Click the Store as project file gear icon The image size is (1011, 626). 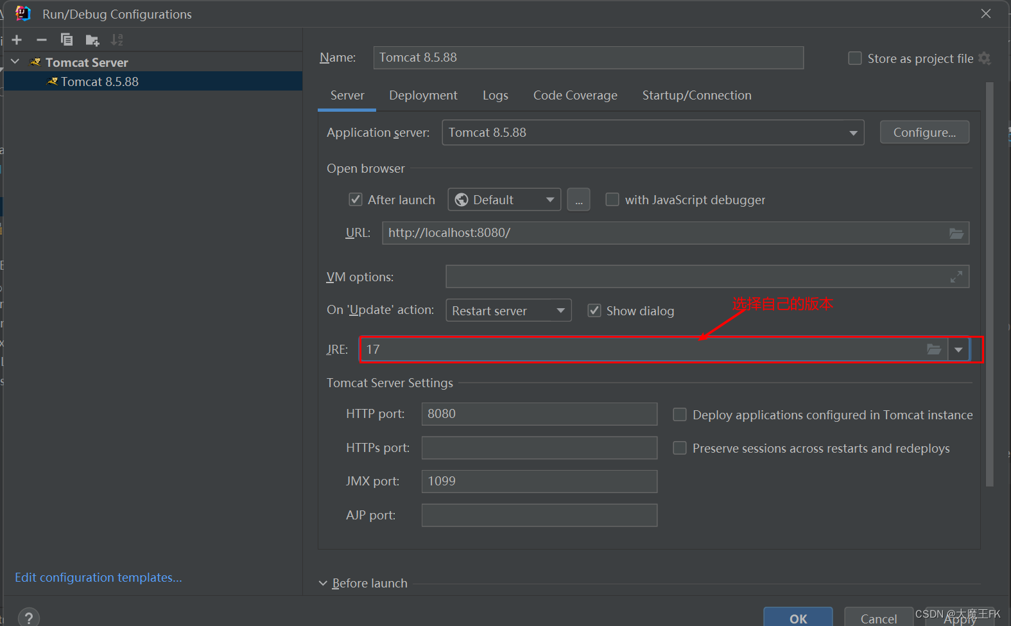(985, 58)
